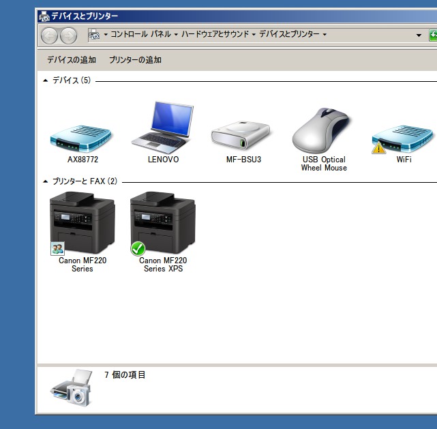Click the プリンターと FAX (2) header text

(85, 181)
